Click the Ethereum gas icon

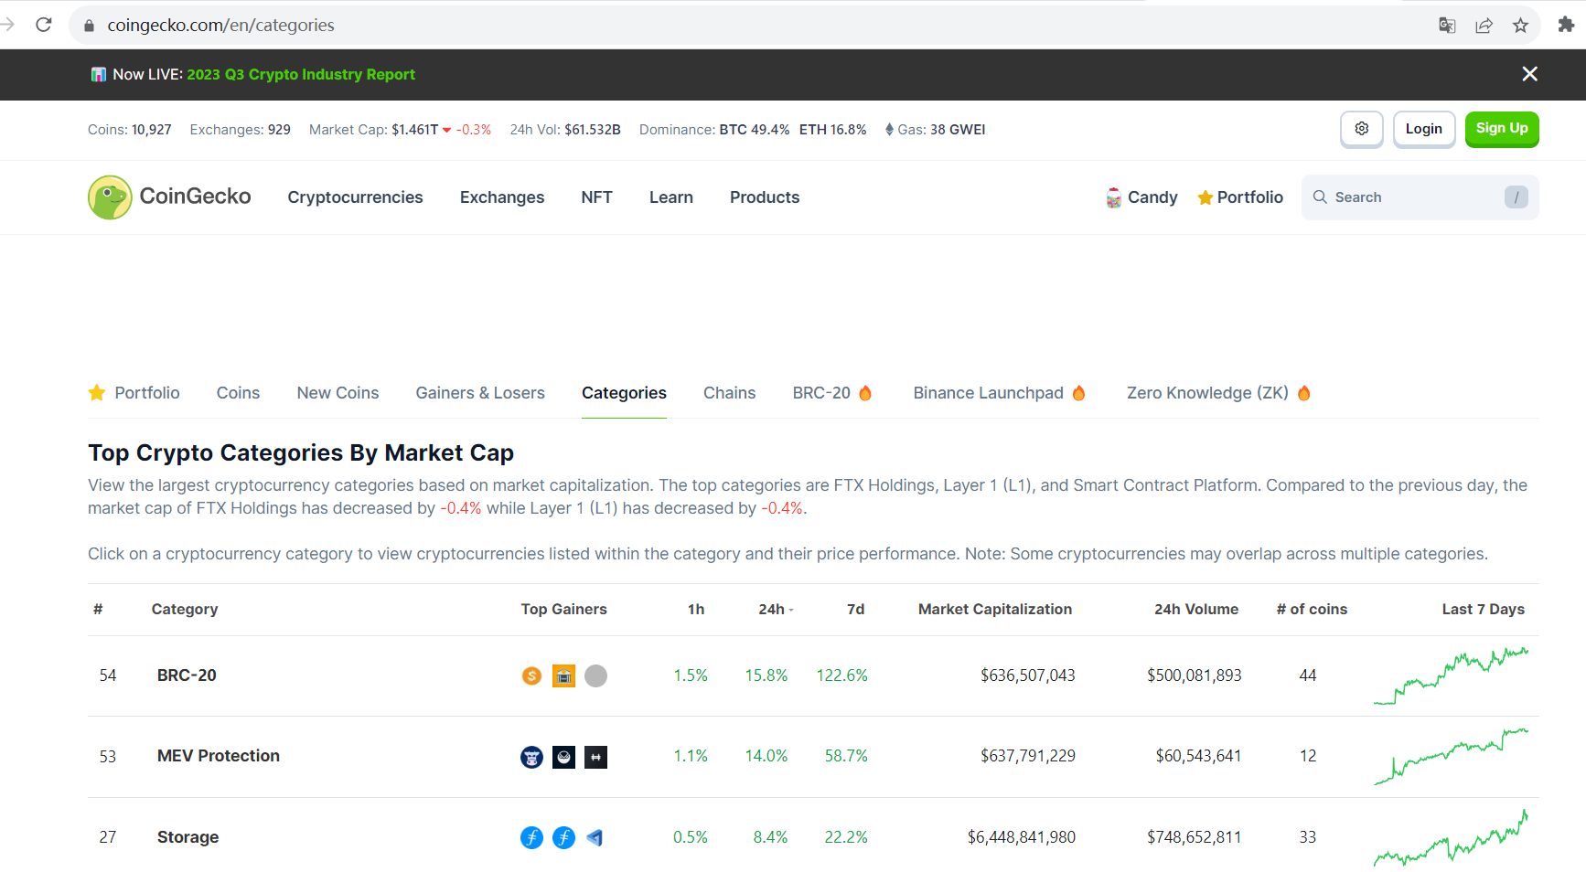click(x=889, y=130)
